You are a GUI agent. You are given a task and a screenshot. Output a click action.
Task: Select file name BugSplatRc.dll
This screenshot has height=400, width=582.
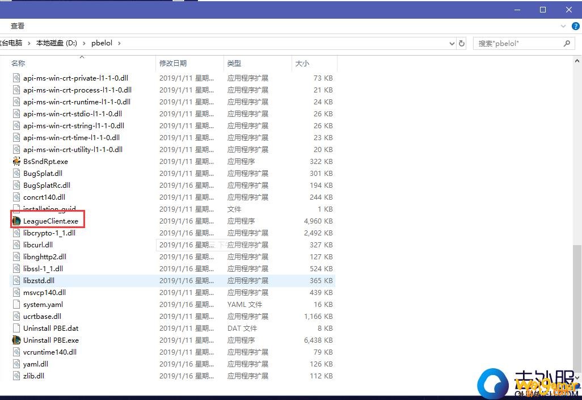pyautogui.click(x=47, y=185)
